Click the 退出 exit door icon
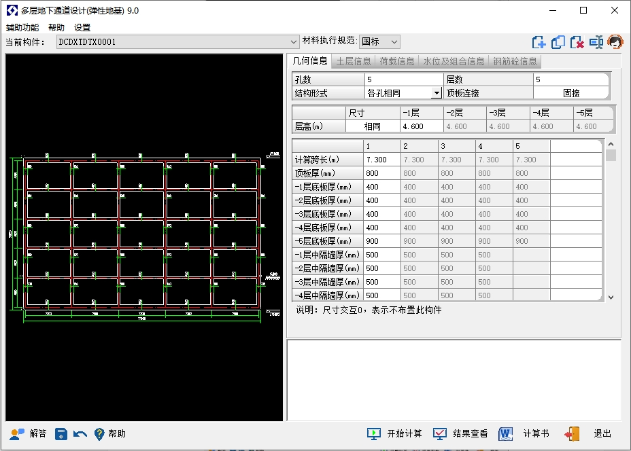Screen dimensions: 631x451 coord(572,434)
